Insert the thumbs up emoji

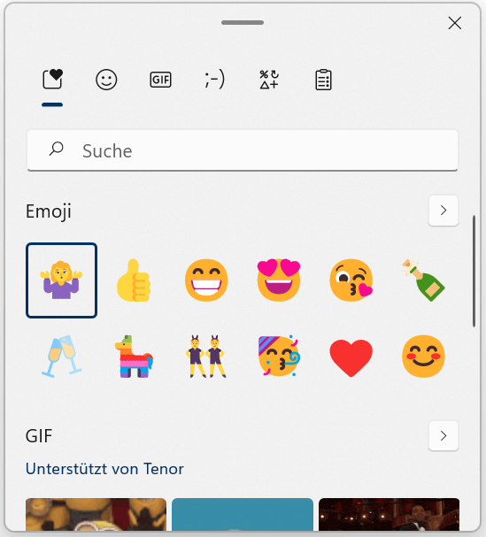[134, 280]
